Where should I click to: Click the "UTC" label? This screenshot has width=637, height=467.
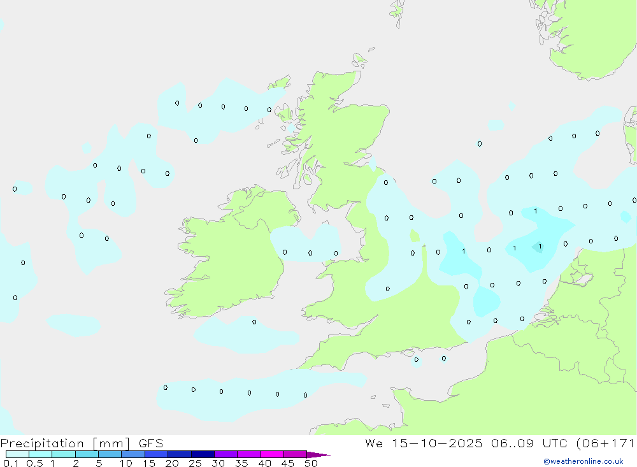point(555,443)
